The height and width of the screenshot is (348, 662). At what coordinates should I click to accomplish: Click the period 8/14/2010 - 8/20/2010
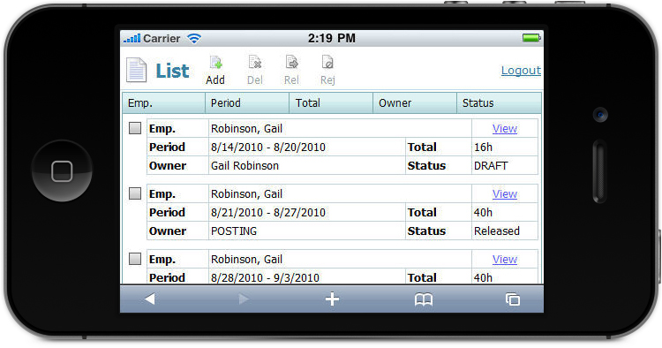click(268, 147)
